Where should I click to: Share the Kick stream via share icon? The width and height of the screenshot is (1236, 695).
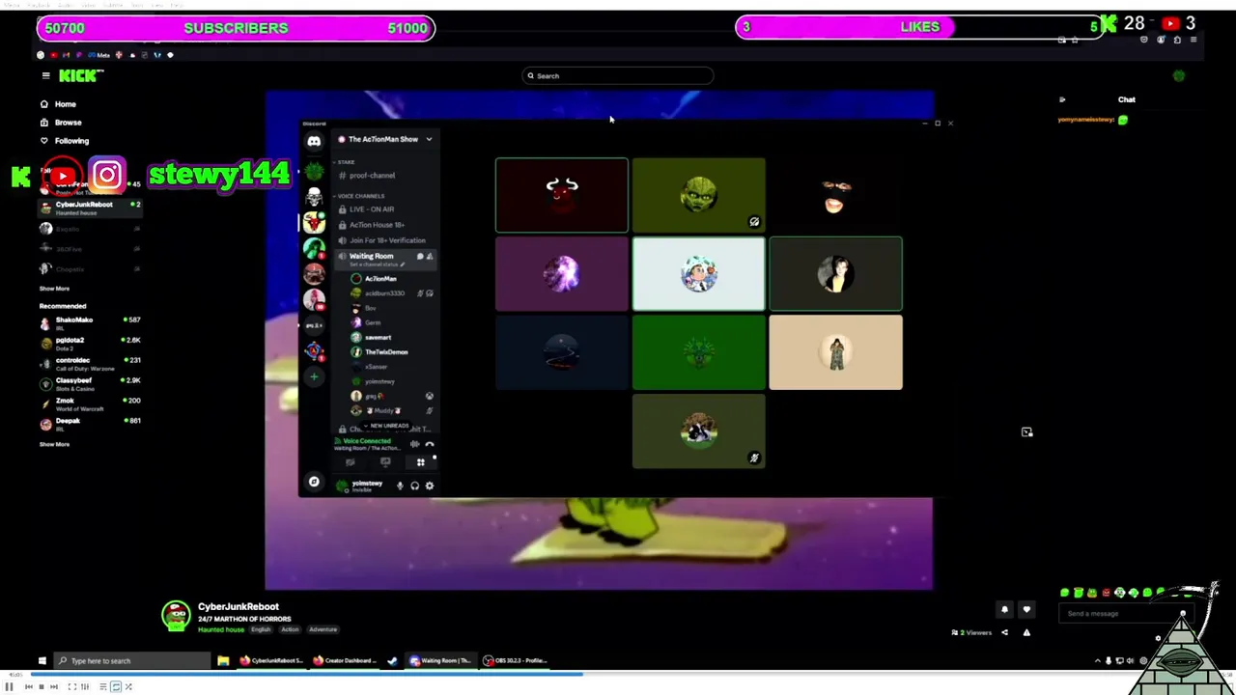[1004, 632]
